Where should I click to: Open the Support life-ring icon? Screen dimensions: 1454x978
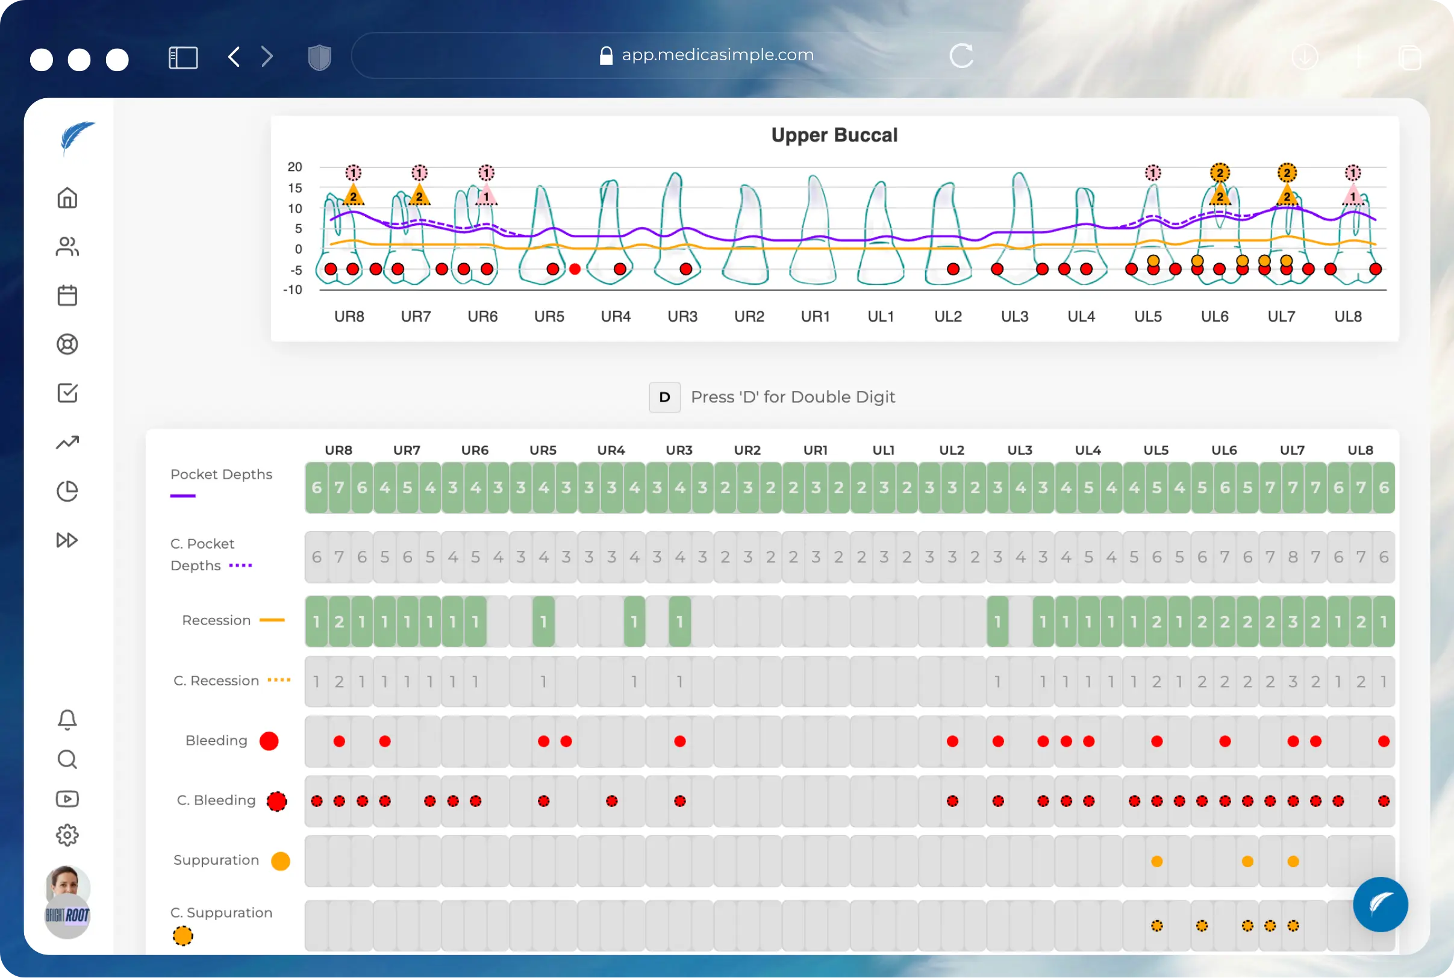pyautogui.click(x=67, y=344)
